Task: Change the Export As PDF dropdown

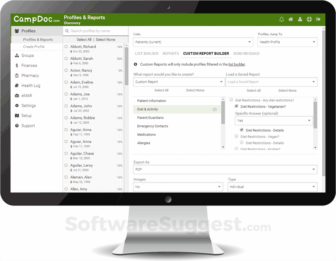Action: (225, 169)
